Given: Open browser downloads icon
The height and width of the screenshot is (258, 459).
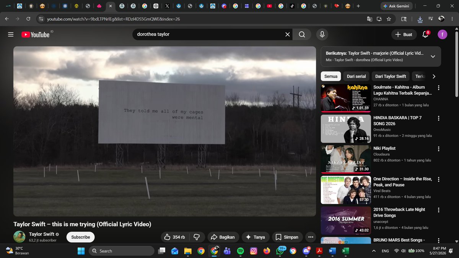Looking at the screenshot, I should [420, 19].
